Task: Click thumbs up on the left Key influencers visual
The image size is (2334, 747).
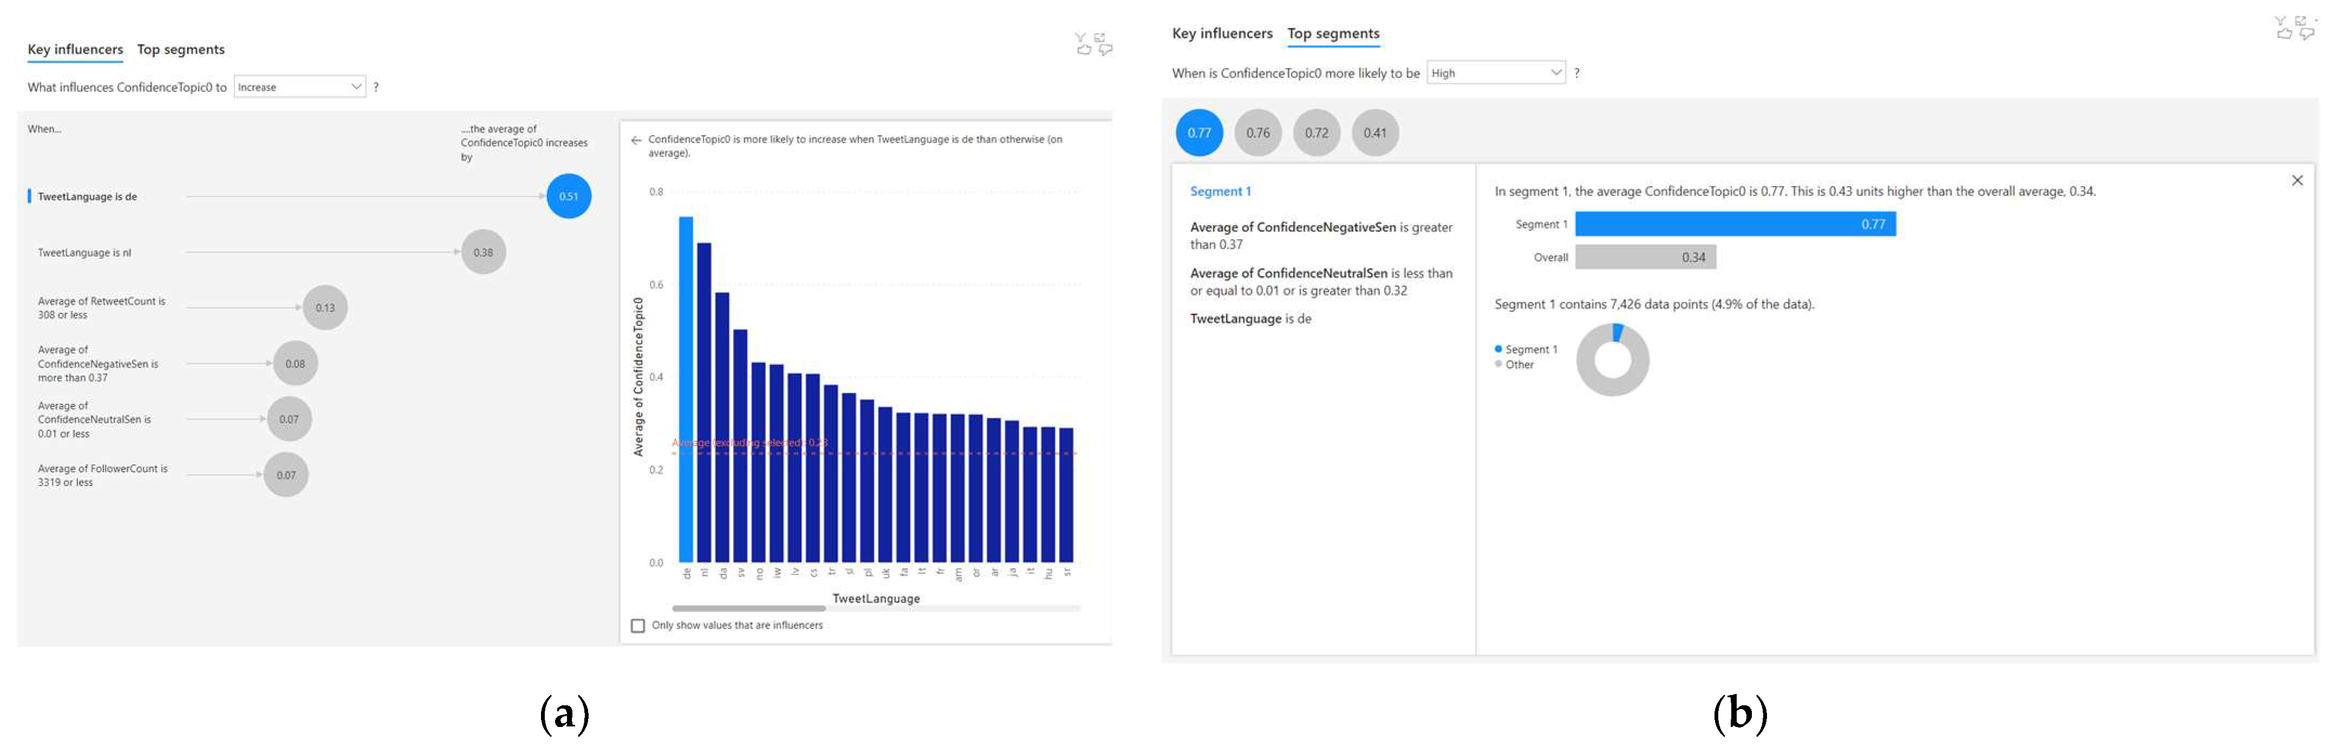Action: point(1085,50)
